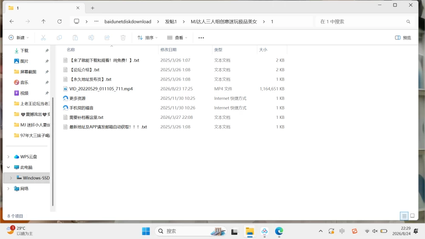
Task: Open chevron after baidunetdiskdownload breadcrumb
Action: 158,22
